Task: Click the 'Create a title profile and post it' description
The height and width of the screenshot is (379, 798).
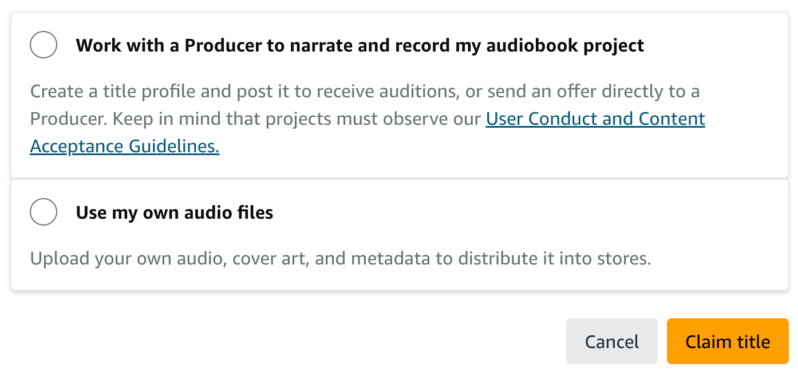Action: pyautogui.click(x=368, y=119)
